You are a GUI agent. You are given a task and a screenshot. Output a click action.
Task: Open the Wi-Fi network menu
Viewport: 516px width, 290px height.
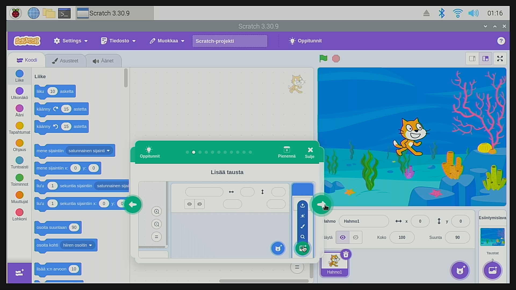(x=457, y=13)
